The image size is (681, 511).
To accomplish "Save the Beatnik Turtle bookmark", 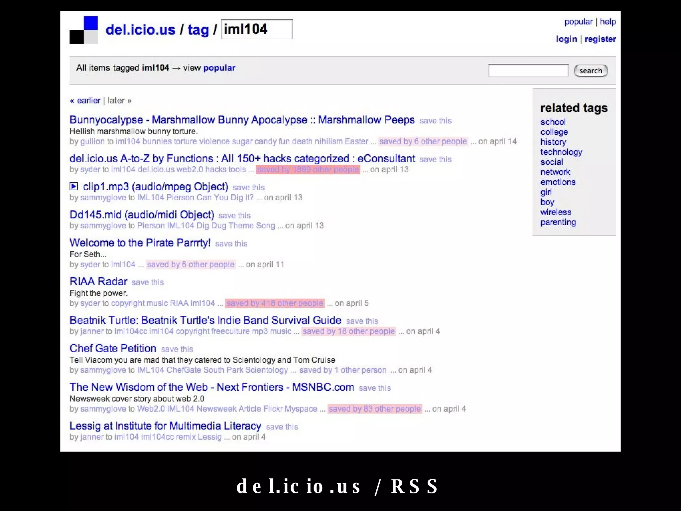I will [x=362, y=321].
